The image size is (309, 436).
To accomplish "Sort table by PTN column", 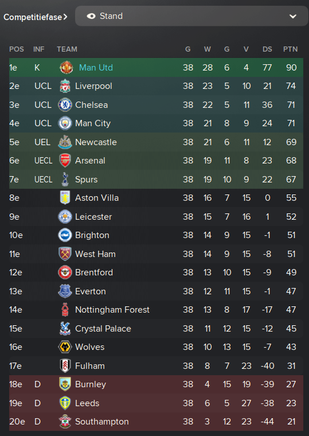I will (291, 49).
